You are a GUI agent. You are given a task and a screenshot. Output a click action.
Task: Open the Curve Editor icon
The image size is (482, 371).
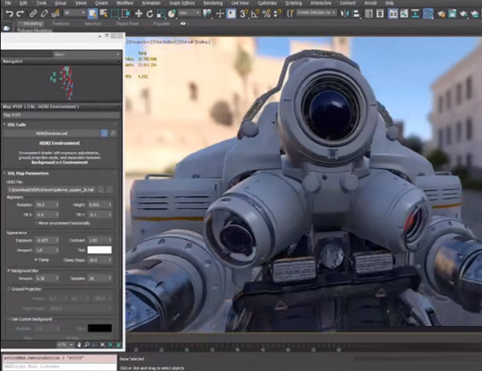coord(404,14)
